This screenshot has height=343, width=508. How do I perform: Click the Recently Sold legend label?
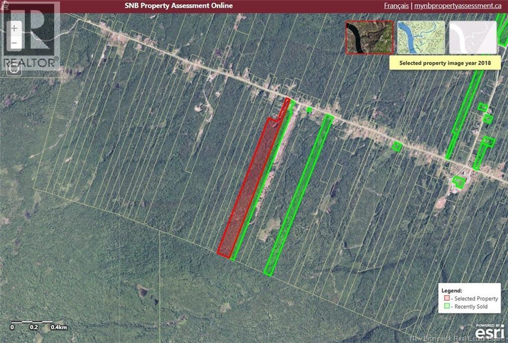tap(471, 306)
